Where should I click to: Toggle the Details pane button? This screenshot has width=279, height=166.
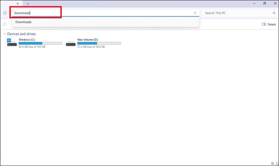pyautogui.click(x=269, y=24)
